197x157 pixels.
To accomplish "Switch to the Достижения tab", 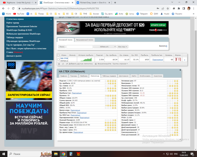I will tap(124, 76).
